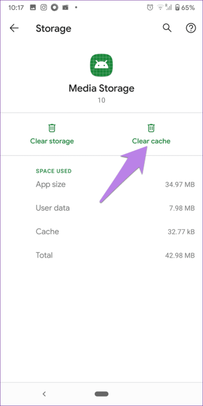203x406 pixels.
Task: Tap the Instagram notification icon
Action: coord(44,7)
